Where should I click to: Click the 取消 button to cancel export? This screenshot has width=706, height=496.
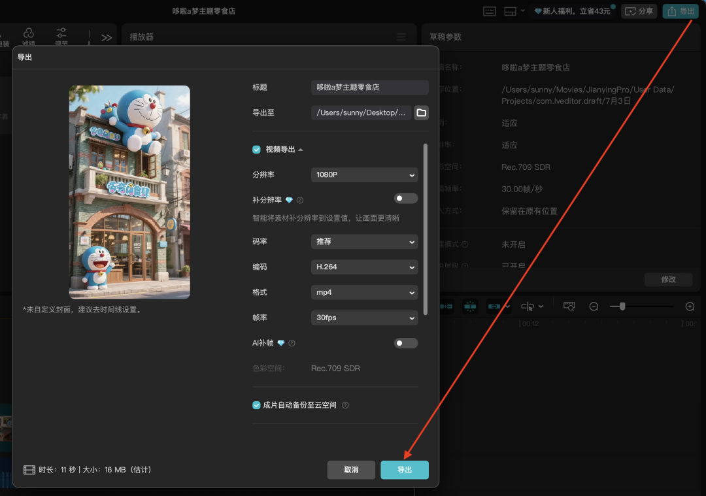[x=351, y=470]
